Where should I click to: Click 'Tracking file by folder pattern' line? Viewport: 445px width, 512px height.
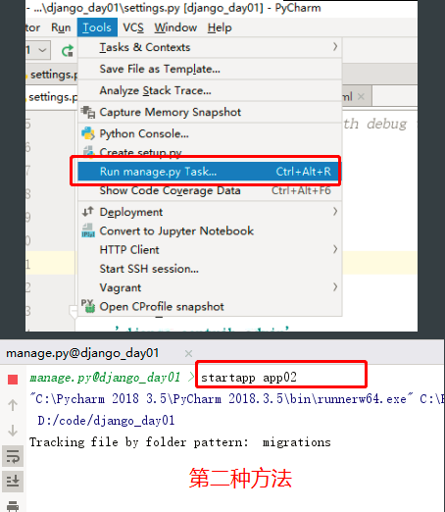pyautogui.click(x=180, y=442)
